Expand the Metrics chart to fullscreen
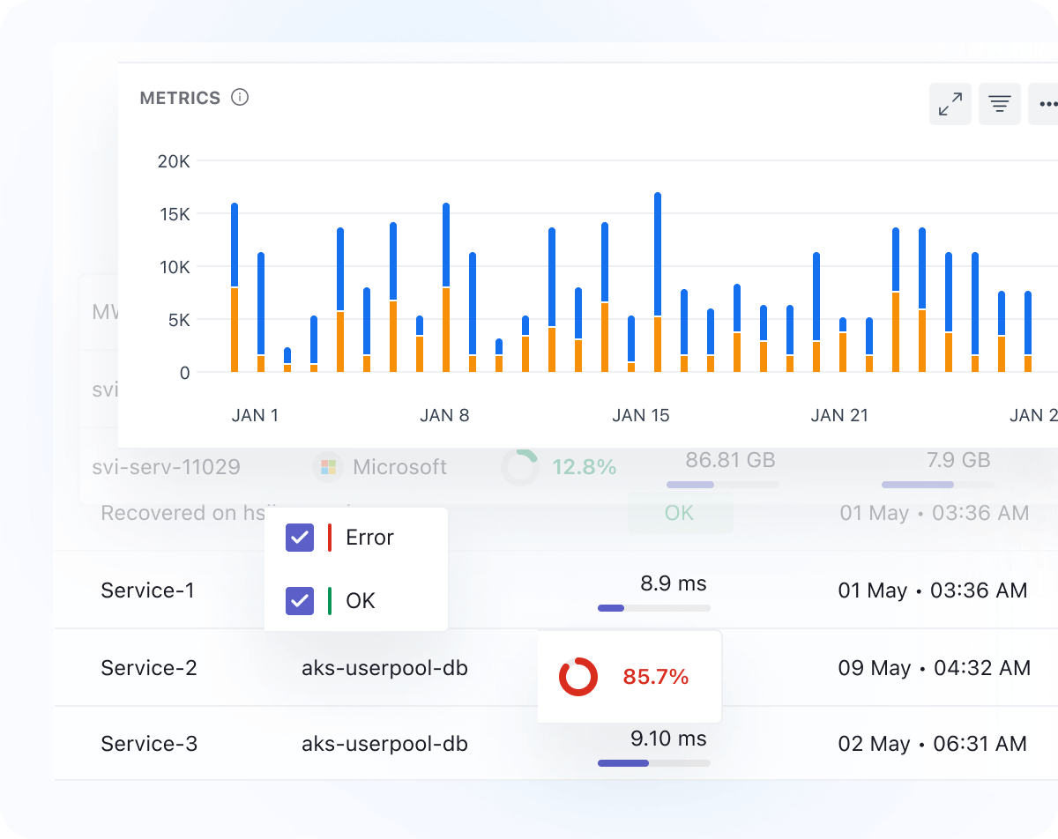The image size is (1058, 839). [950, 104]
